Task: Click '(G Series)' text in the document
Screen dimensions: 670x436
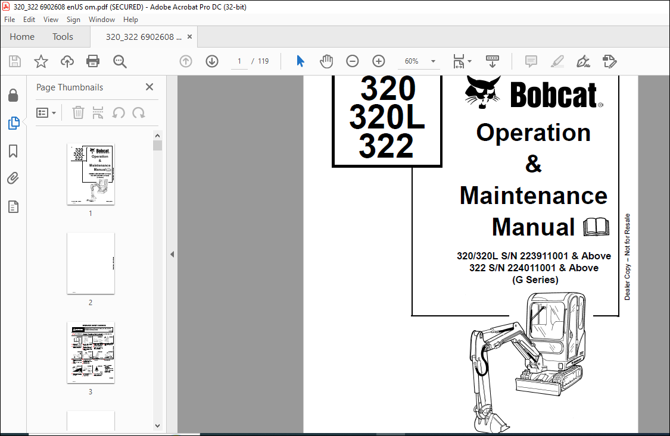Action: pyautogui.click(x=535, y=280)
